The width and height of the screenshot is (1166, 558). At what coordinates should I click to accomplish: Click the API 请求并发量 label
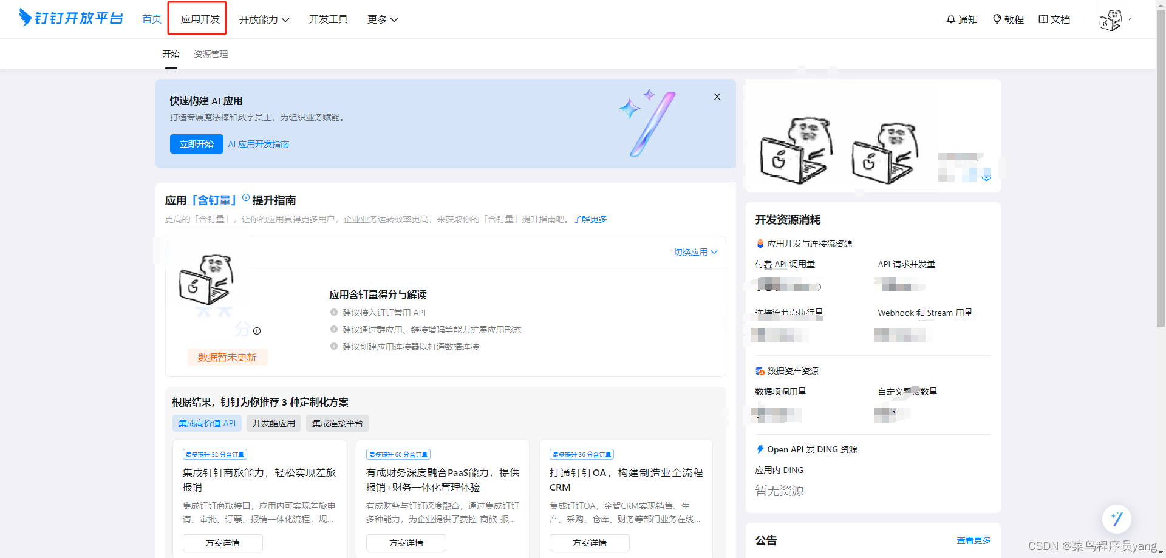point(906,264)
